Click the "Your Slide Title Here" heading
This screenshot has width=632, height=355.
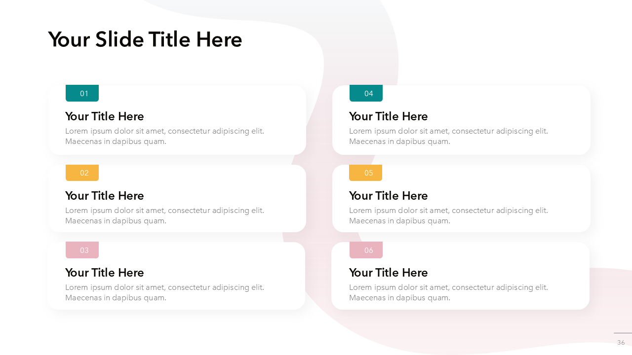click(x=145, y=39)
